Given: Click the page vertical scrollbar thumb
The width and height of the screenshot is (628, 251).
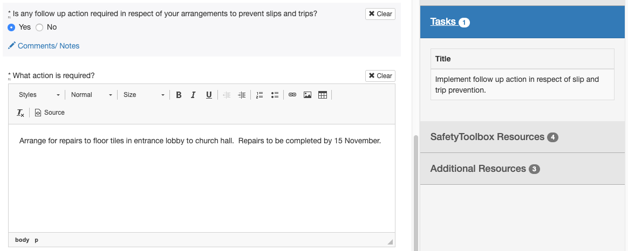Looking at the screenshot, I should tap(416, 193).
